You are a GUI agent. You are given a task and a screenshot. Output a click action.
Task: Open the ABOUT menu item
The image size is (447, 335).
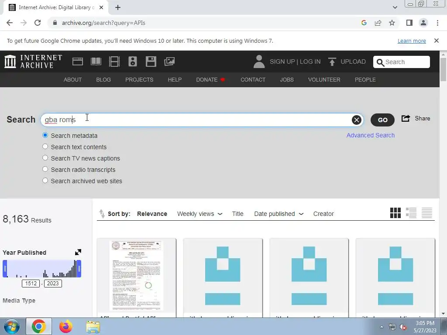72,80
